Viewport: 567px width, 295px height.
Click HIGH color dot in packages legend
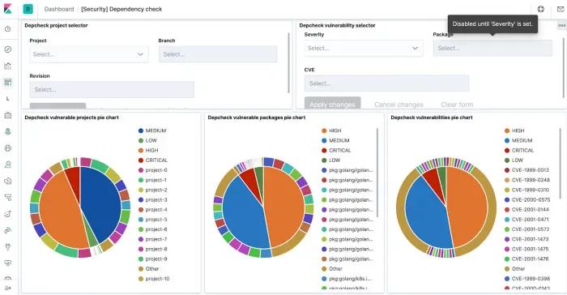[x=324, y=130]
